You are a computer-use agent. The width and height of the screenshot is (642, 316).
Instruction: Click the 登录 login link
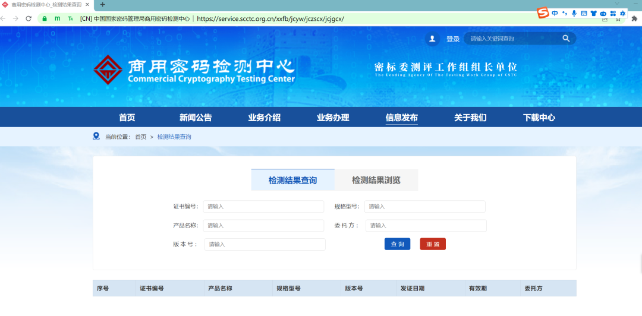click(x=453, y=39)
